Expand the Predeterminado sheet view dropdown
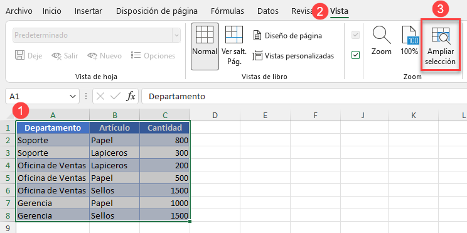This screenshot has height=233, width=467. click(x=176, y=35)
